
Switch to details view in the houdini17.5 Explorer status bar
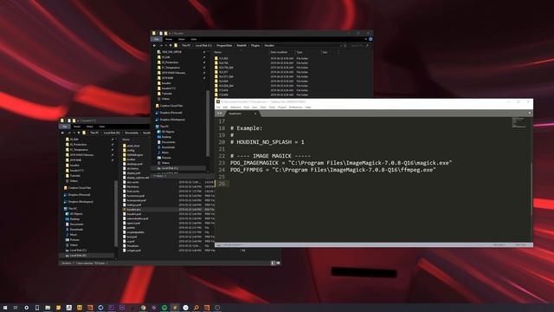pos(273,263)
